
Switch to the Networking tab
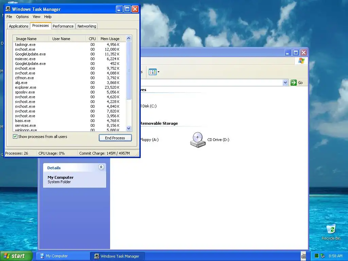click(87, 26)
